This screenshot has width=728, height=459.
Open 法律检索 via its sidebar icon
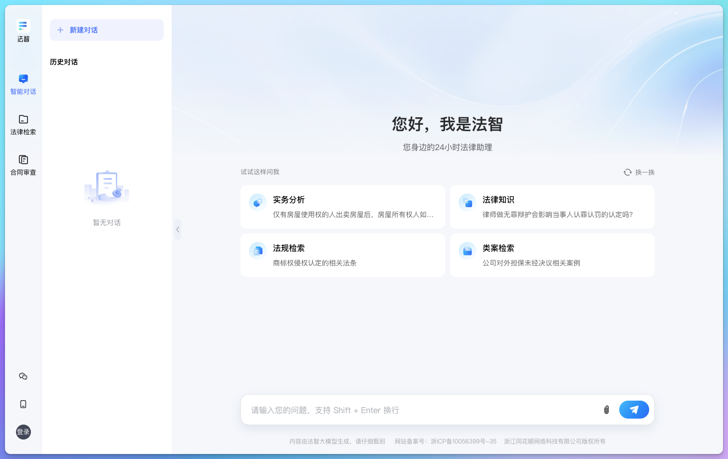coord(23,119)
